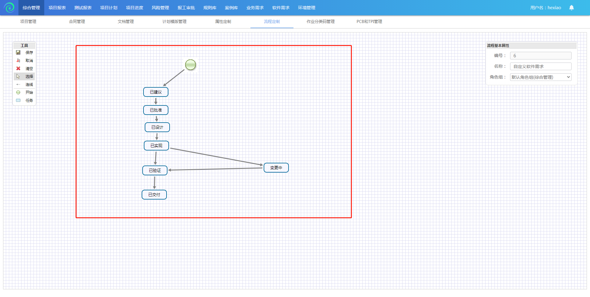Expand the 角色组 role group dropdown
This screenshot has height=297, width=590.
point(541,77)
